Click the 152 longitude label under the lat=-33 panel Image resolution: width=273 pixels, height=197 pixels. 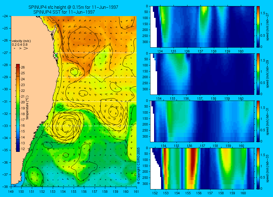point(155,193)
